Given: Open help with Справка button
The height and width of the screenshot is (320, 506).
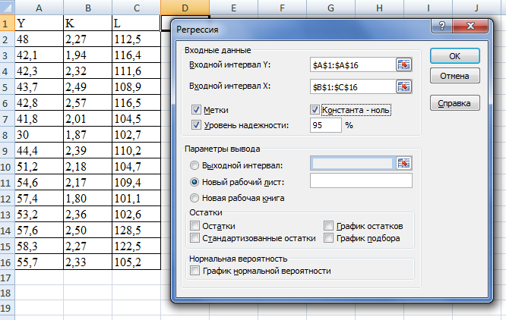Looking at the screenshot, I should [x=454, y=103].
